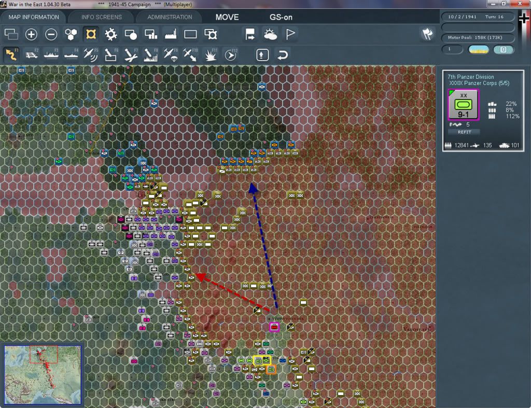Open the XXXIX Panzer Corps link
The width and height of the screenshot is (531, 408).
pos(479,83)
